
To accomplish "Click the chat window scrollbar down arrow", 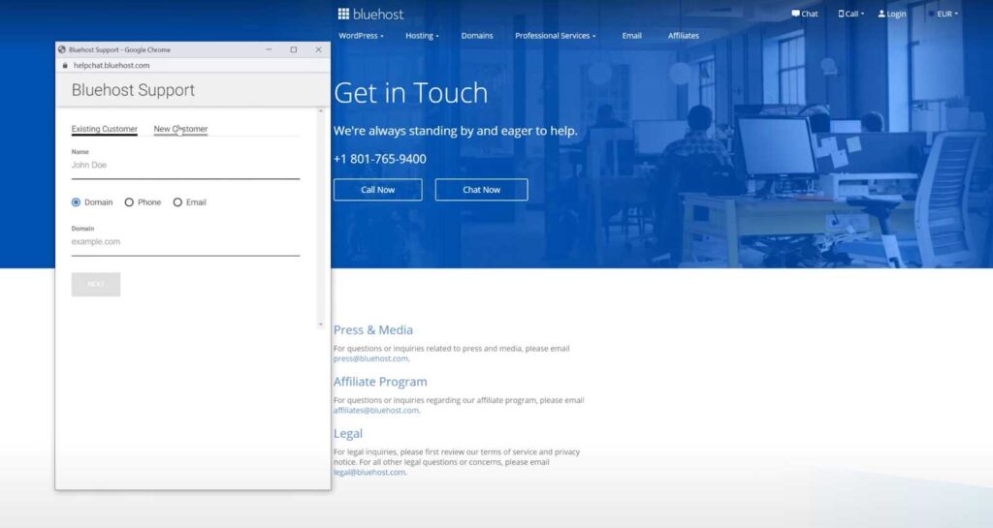I will [x=320, y=325].
